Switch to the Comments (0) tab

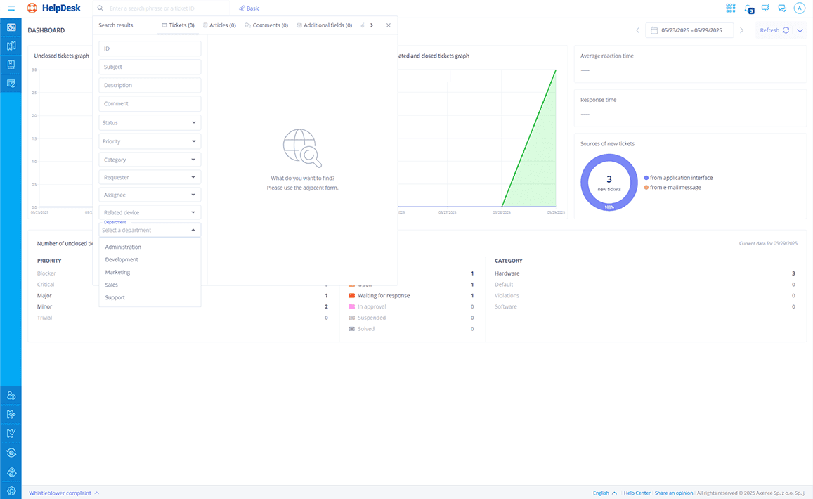pos(266,25)
